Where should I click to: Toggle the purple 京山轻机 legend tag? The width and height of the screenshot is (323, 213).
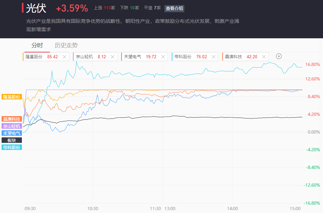pos(12,126)
